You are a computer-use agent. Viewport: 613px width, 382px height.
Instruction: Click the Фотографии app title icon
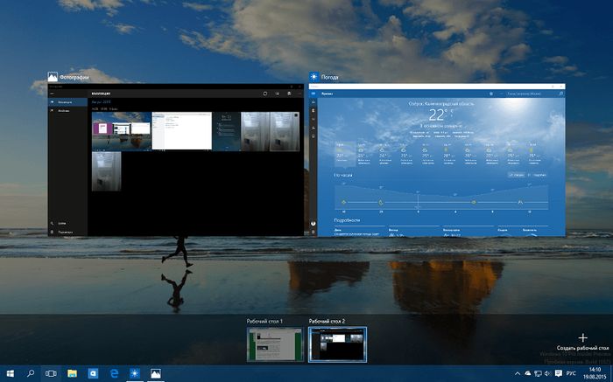coord(53,78)
